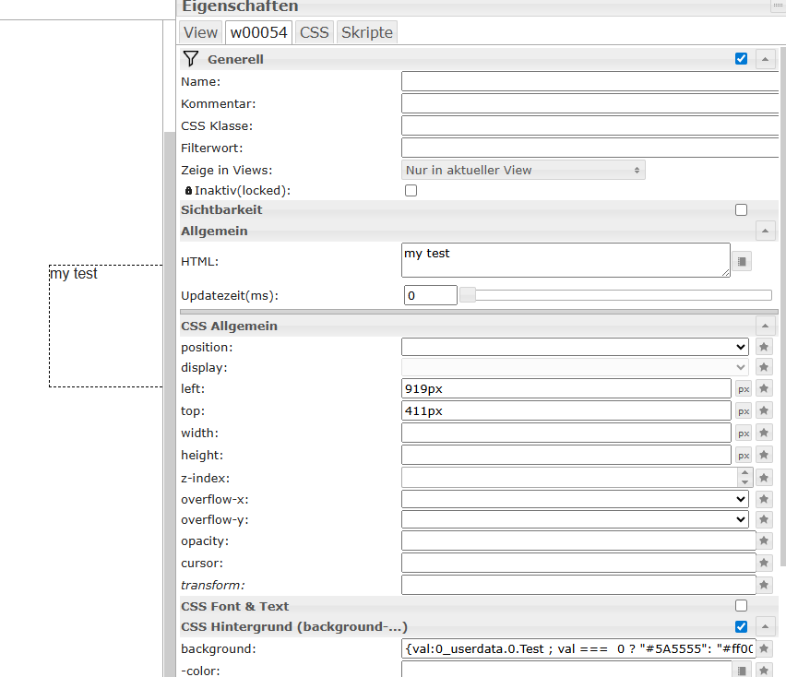Click the px unit button beside left
The width and height of the screenshot is (786, 677).
[744, 389]
